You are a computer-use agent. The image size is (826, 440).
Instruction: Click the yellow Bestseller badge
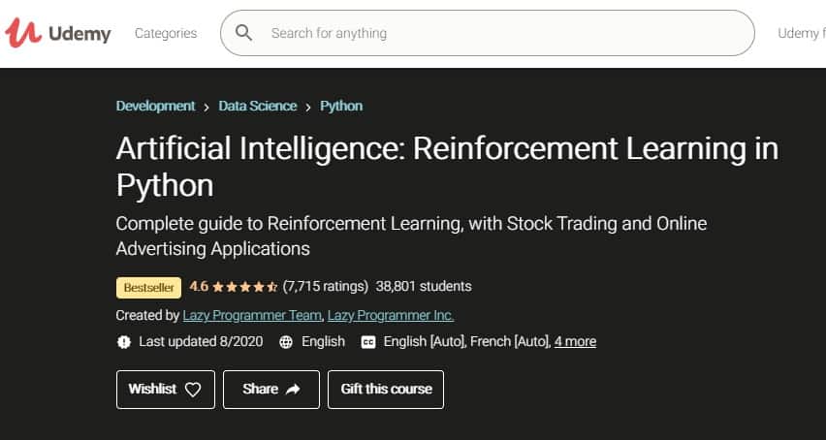tap(148, 287)
